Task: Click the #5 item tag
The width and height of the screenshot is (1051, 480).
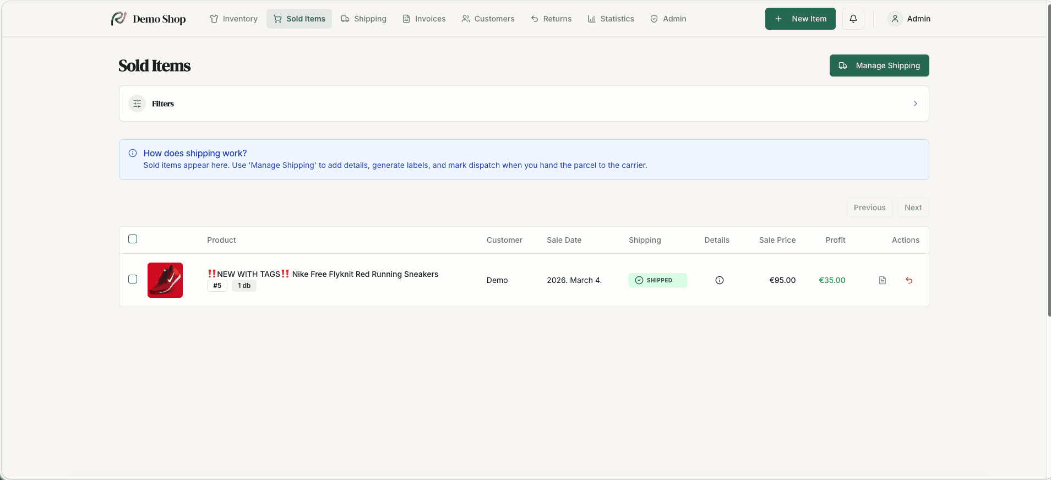Action: (217, 286)
